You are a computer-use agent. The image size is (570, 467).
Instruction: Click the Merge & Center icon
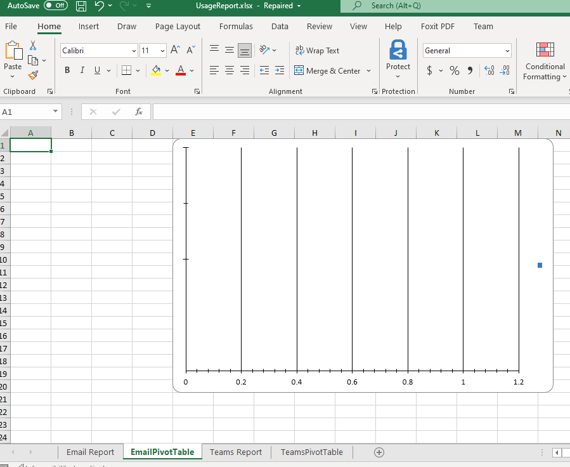pos(301,71)
